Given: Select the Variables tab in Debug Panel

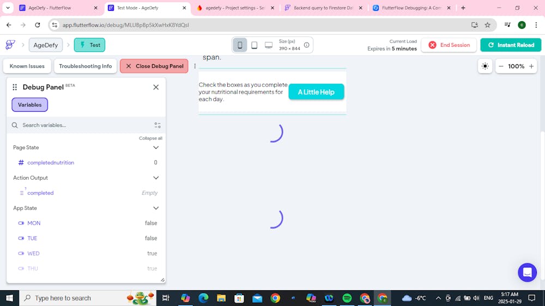Looking at the screenshot, I should coord(29,105).
